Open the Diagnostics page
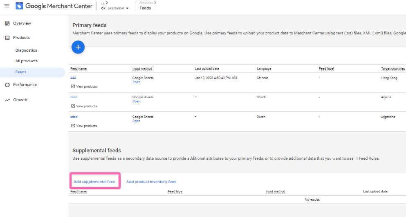 click(x=26, y=50)
